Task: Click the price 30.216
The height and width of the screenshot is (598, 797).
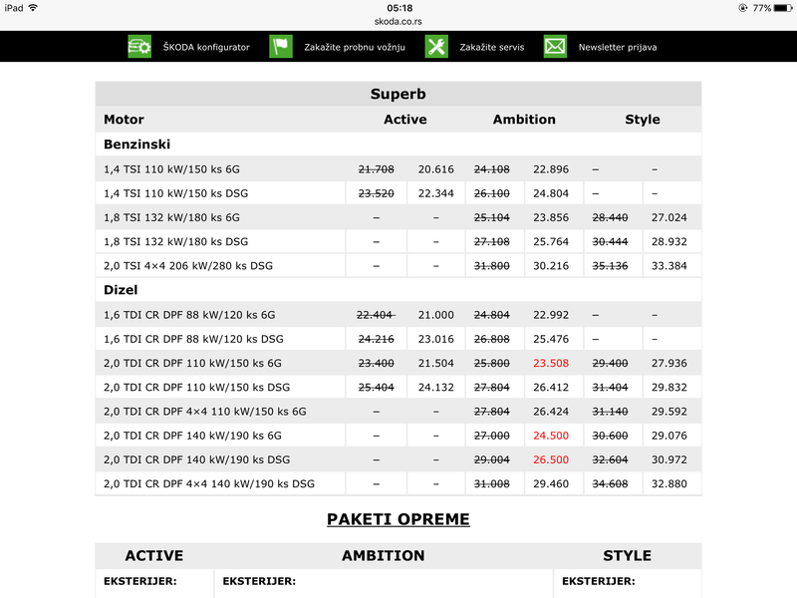Action: pos(551,266)
